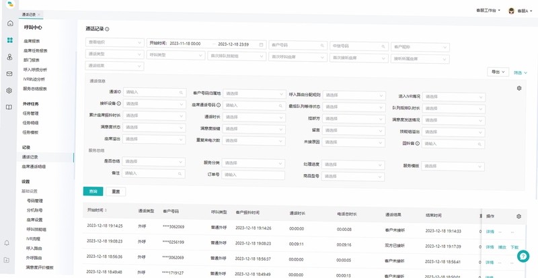Viewport: 538px width, 278px height.
Task: Open 详情 for the 19:14:25 call
Action: click(490, 232)
